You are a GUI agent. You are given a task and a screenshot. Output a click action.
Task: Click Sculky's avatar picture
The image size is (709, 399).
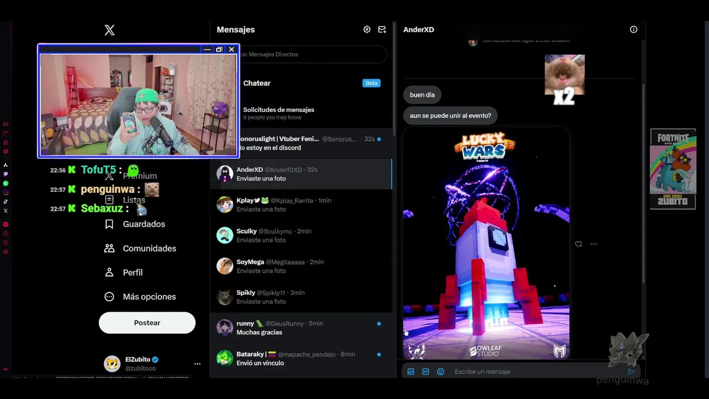pyautogui.click(x=225, y=235)
